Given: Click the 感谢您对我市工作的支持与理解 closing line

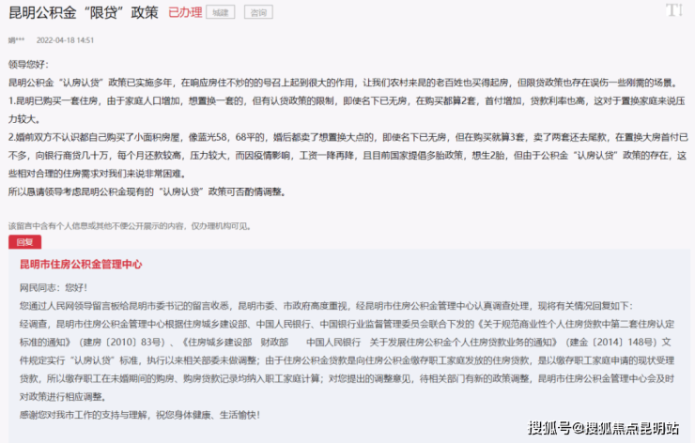Looking at the screenshot, I should [139, 414].
